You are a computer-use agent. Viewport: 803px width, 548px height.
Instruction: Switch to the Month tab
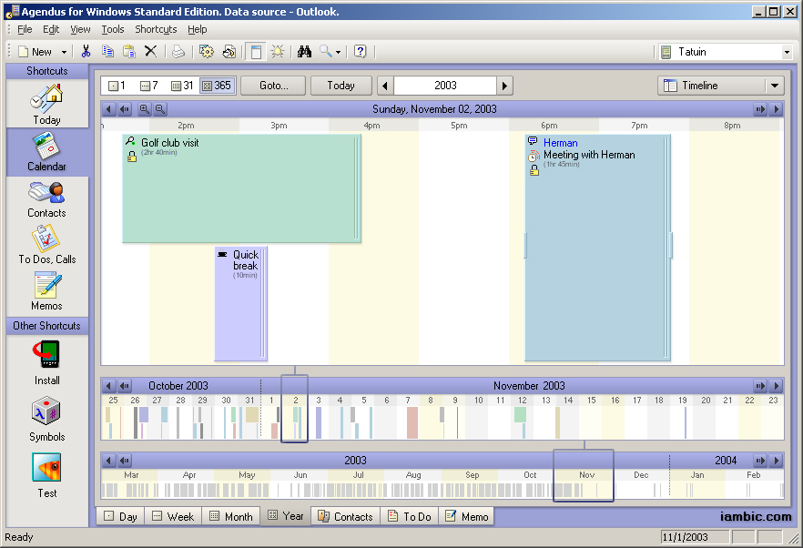pyautogui.click(x=231, y=516)
